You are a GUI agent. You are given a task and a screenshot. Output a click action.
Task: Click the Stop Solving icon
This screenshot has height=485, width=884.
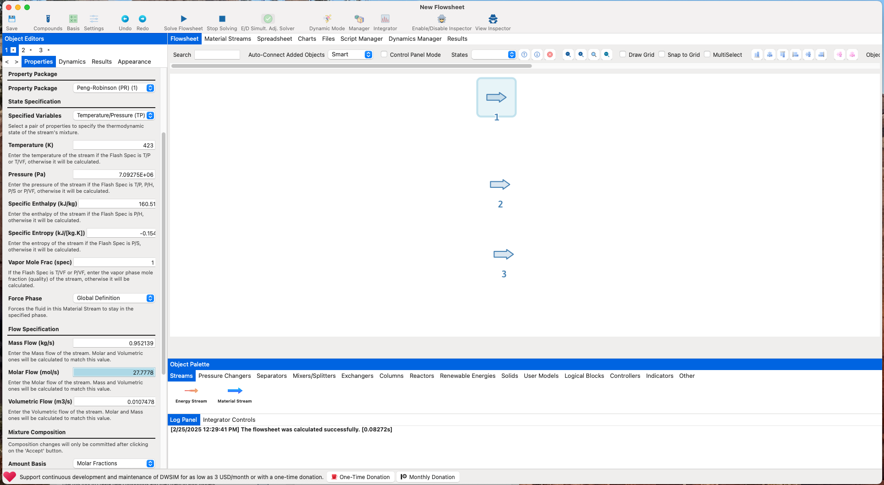(x=222, y=19)
